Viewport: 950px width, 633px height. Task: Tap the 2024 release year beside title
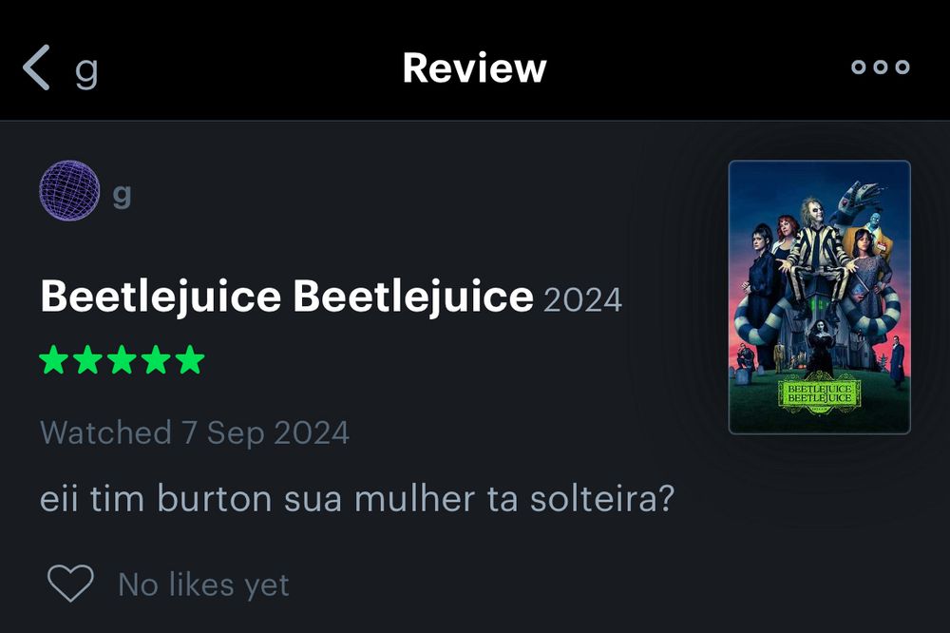(x=583, y=300)
